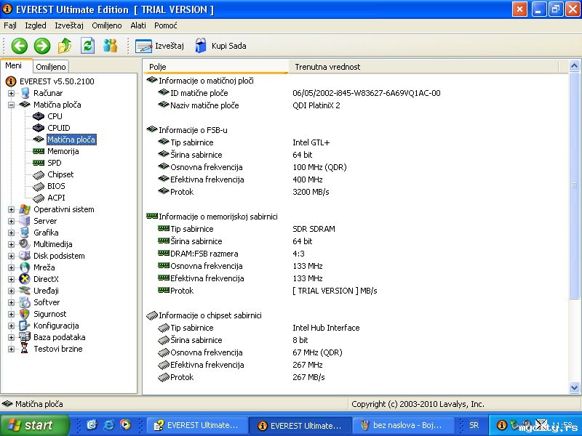Switch to the Omiljeno tab
582x436 pixels.
(51, 67)
